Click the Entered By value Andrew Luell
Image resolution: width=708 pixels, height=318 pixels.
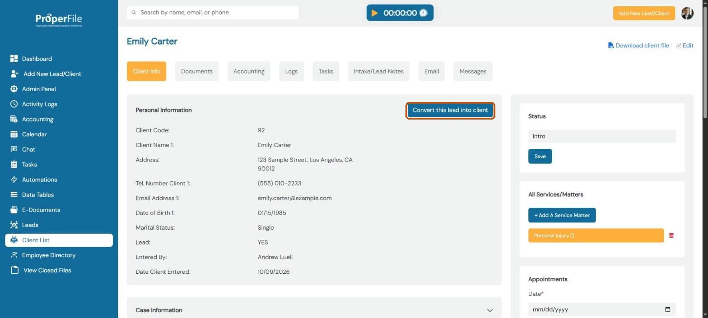click(x=275, y=257)
